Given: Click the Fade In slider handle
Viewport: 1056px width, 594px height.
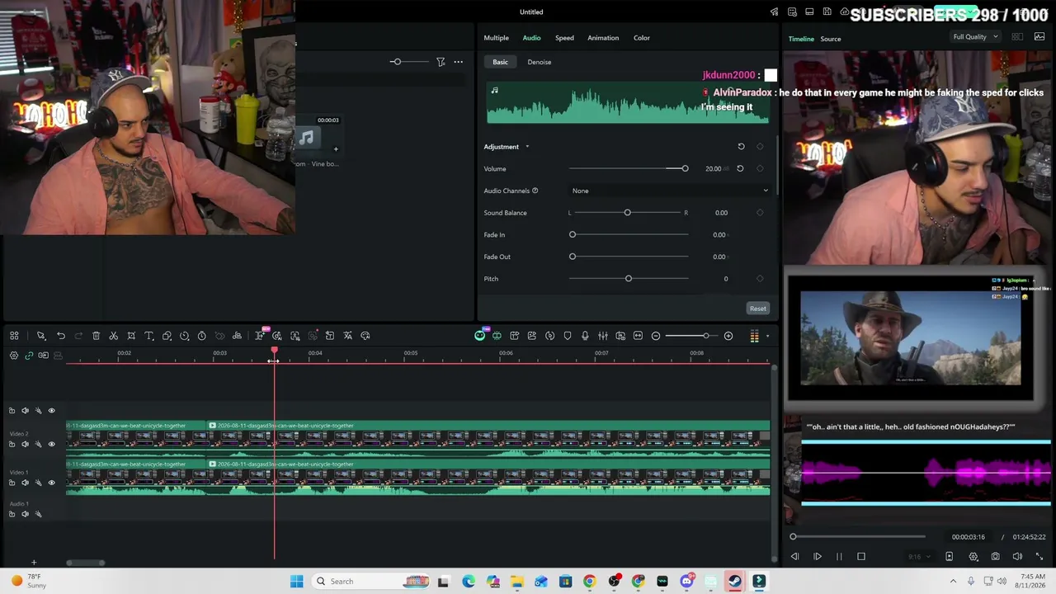Looking at the screenshot, I should click(x=573, y=235).
